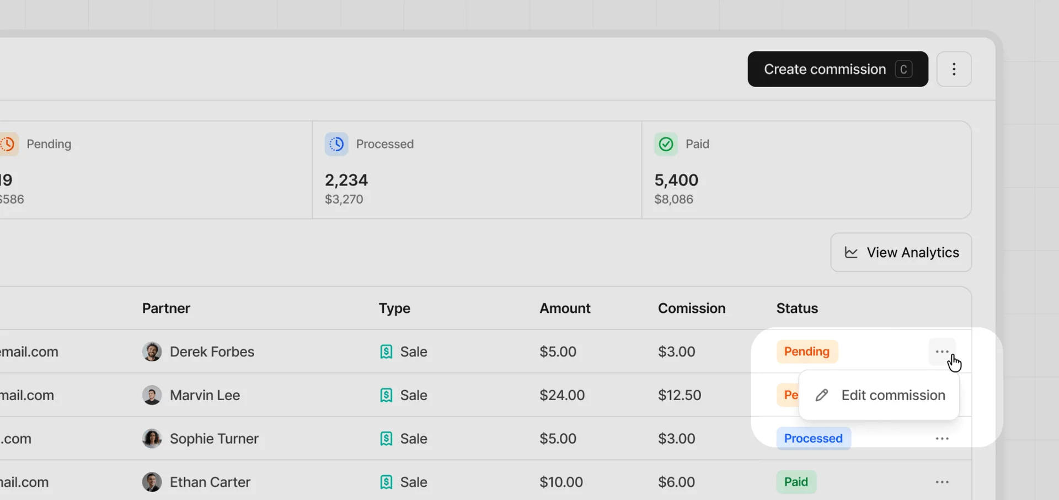The image size is (1059, 500).
Task: Click Ethan Carter avatar
Action: click(x=152, y=482)
